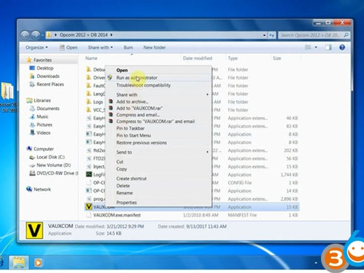The width and height of the screenshot is (364, 273).
Task: Open the view options dropdown arrow
Action: click(x=316, y=47)
